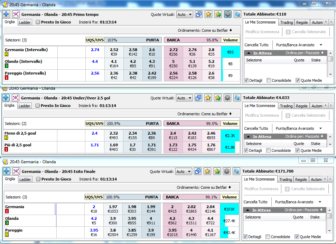336x244 pixels.
Task: Click the gear icon in the first window toolbar
Action: point(227,14)
